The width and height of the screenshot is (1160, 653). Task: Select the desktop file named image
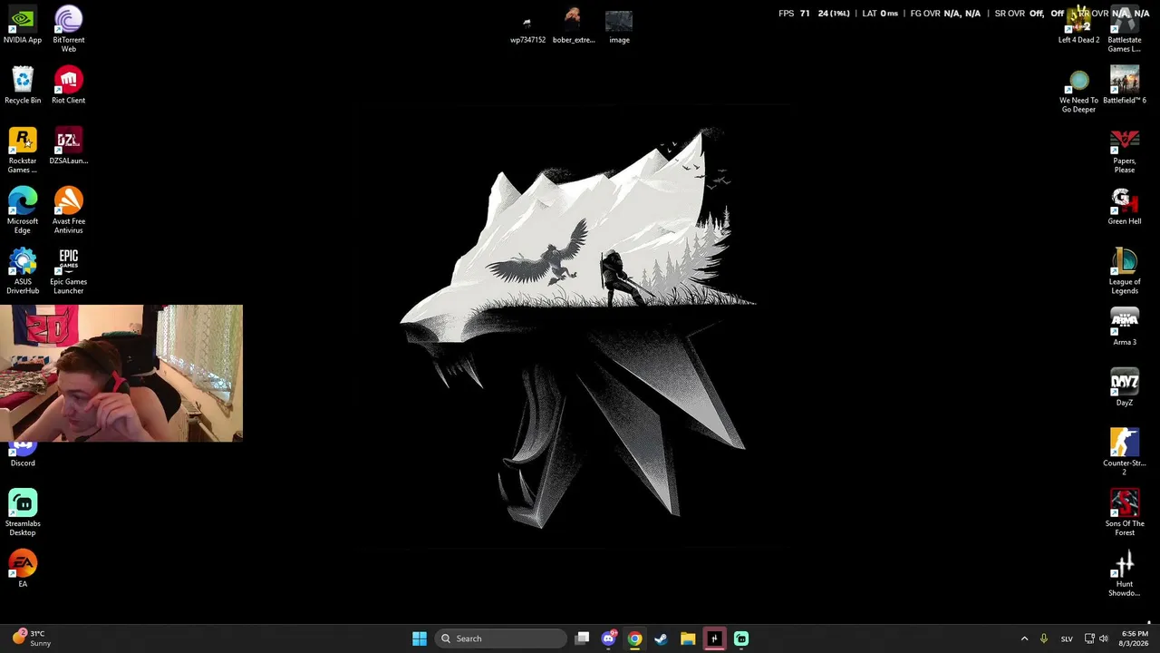(619, 27)
